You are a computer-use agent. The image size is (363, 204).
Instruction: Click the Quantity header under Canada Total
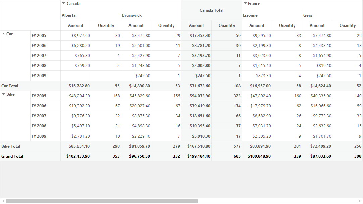point(227,25)
